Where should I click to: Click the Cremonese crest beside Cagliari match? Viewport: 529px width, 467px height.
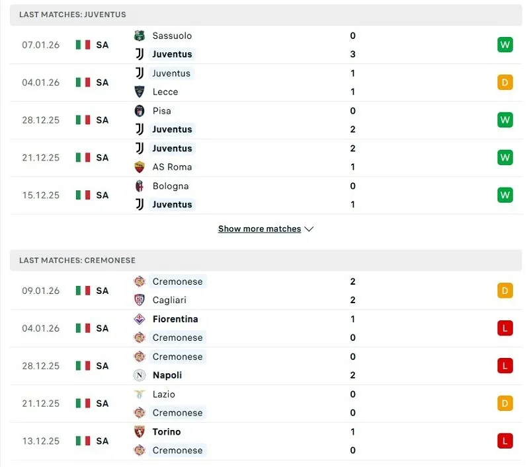[139, 281]
